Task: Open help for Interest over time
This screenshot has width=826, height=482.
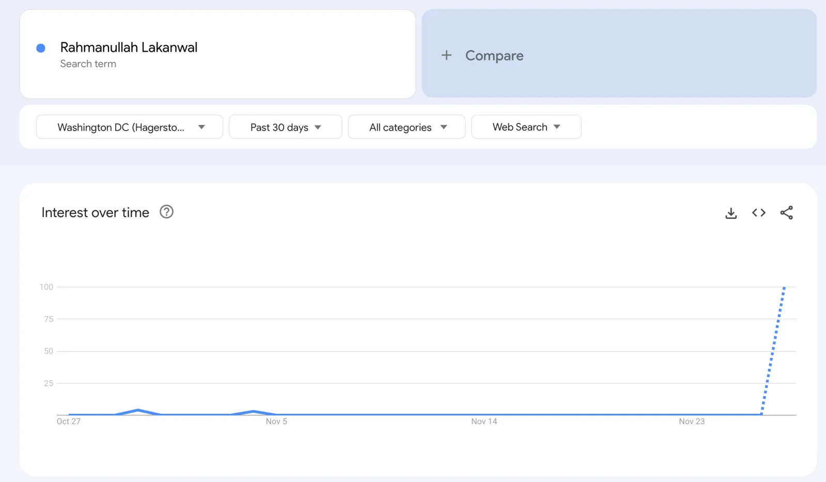Action: click(166, 212)
